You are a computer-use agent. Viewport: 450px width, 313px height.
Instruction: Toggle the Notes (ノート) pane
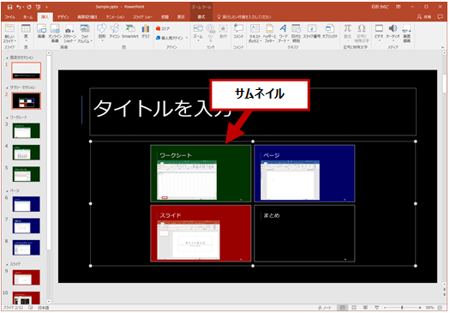[x=325, y=308]
